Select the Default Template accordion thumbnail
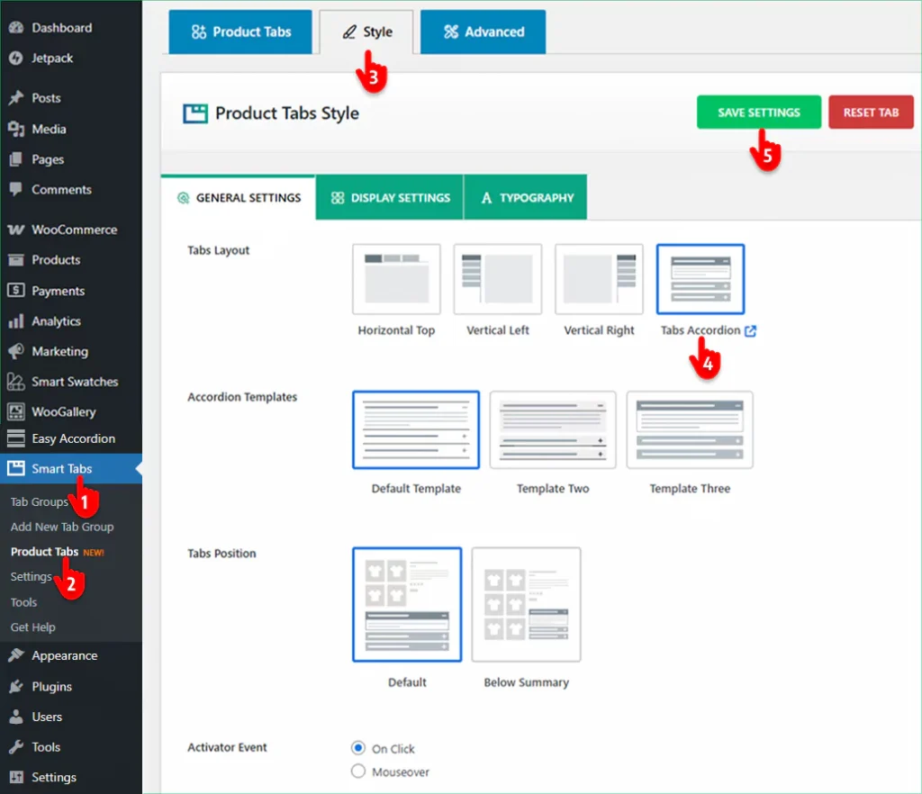Image resolution: width=922 pixels, height=794 pixels. (x=416, y=430)
